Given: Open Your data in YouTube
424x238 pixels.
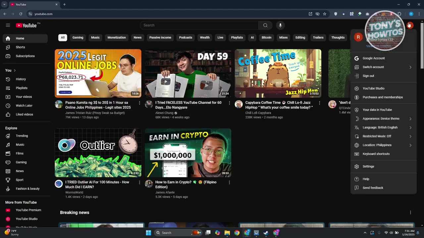Looking at the screenshot, I should [383, 110].
